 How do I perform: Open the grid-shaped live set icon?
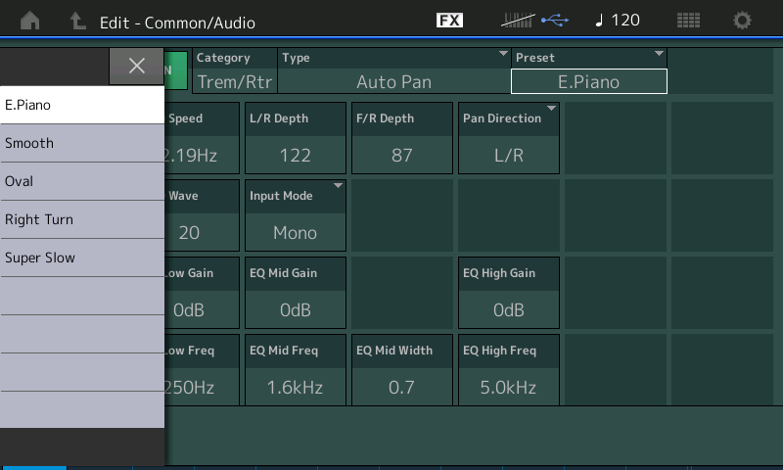pyautogui.click(x=688, y=21)
